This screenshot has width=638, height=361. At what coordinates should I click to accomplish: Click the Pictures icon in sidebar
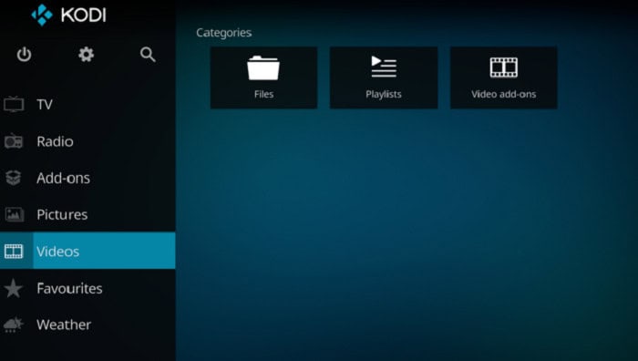point(14,214)
